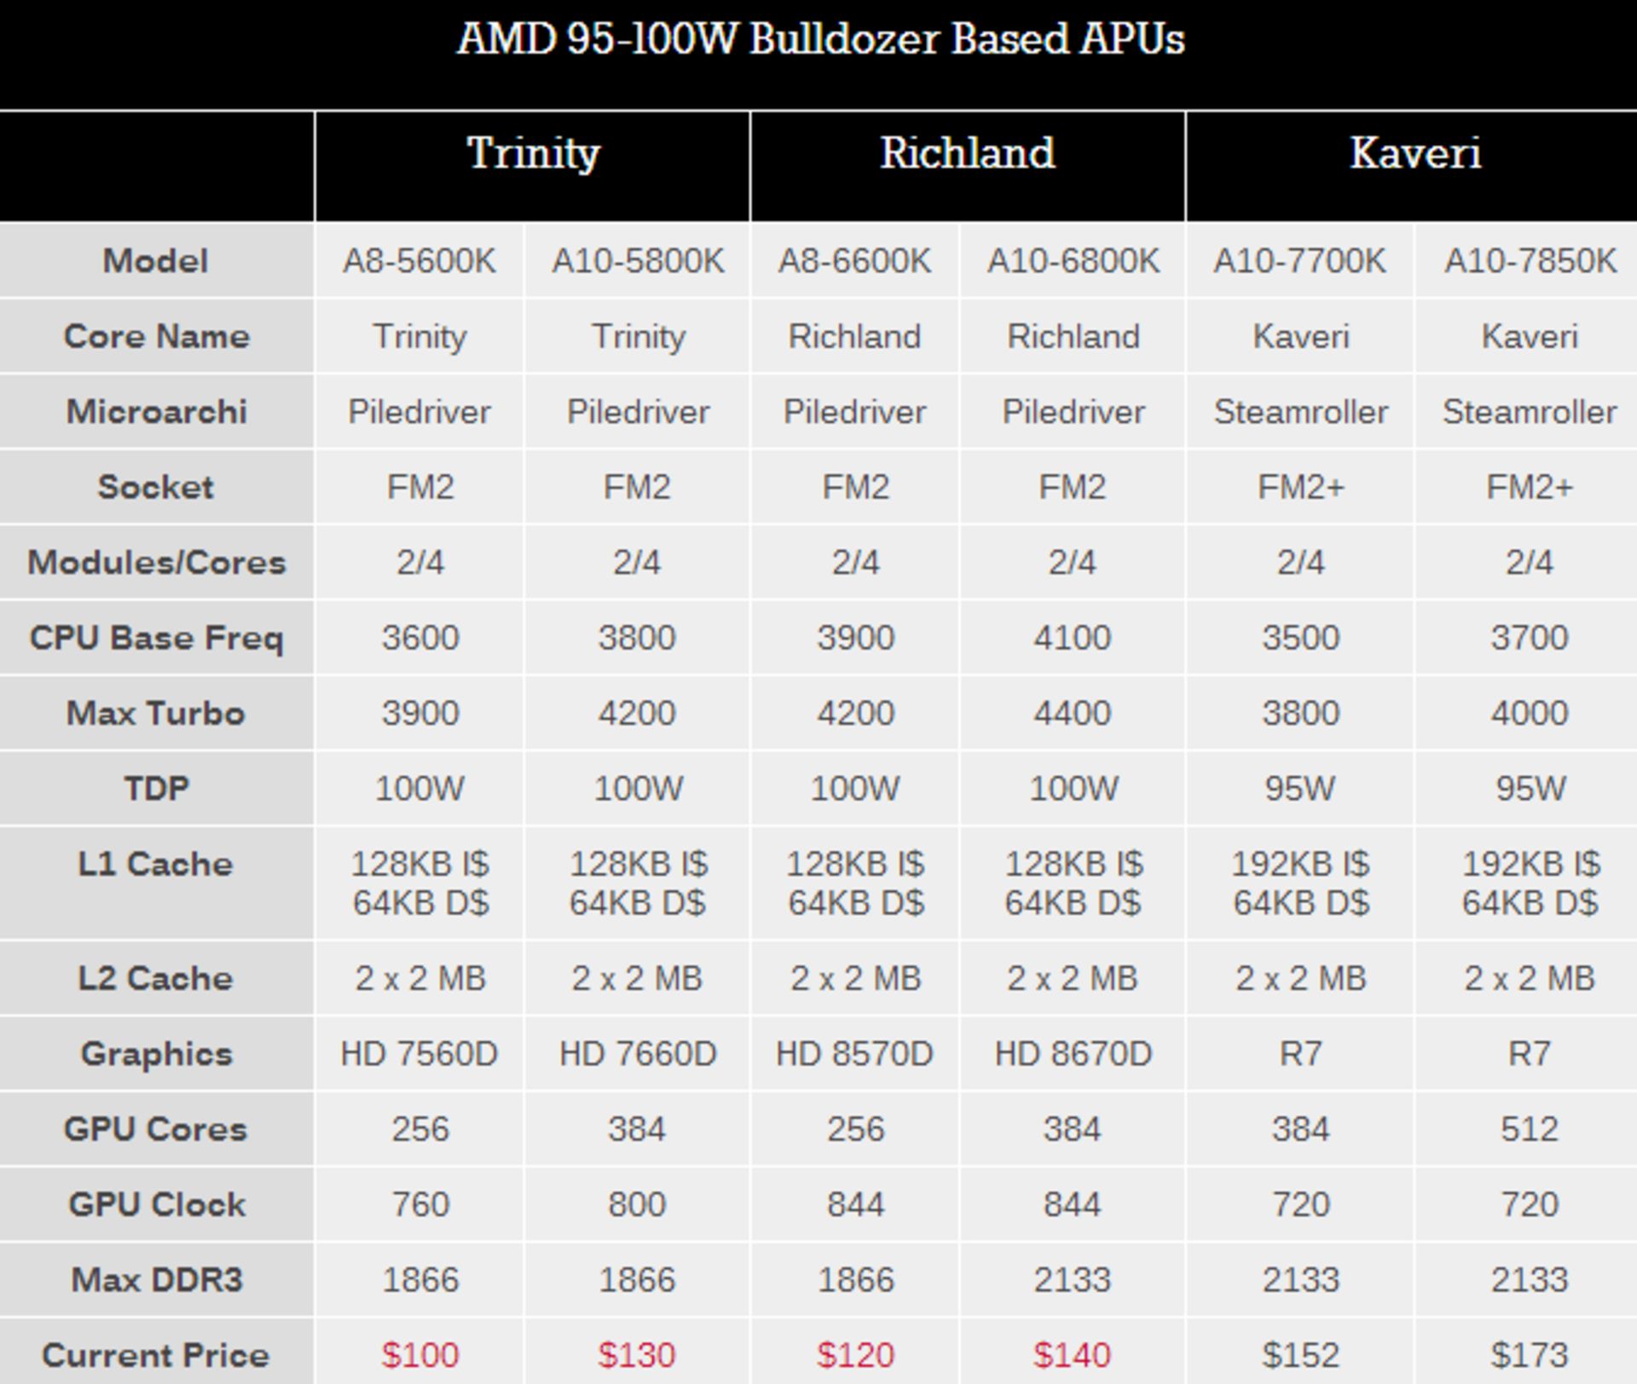Click the $120 current price
Screen dimensions: 1637x1384
855,1354
